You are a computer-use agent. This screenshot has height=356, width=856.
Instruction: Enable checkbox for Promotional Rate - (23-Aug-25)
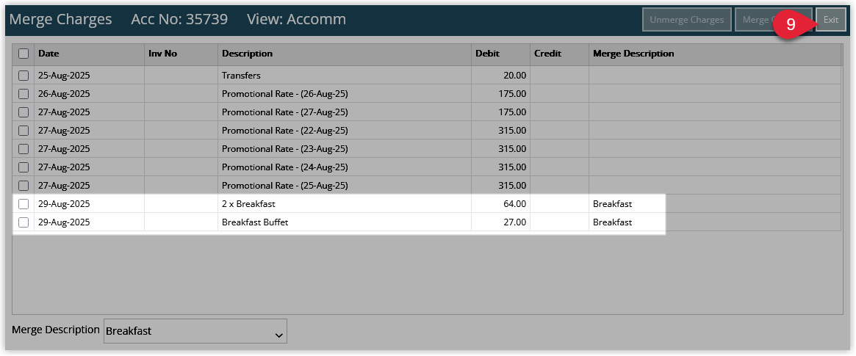[24, 149]
